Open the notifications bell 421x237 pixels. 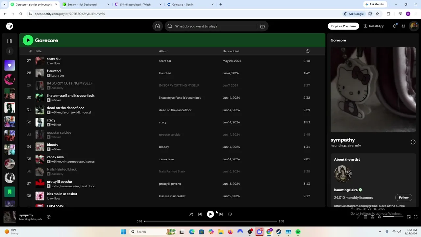[x=395, y=26]
